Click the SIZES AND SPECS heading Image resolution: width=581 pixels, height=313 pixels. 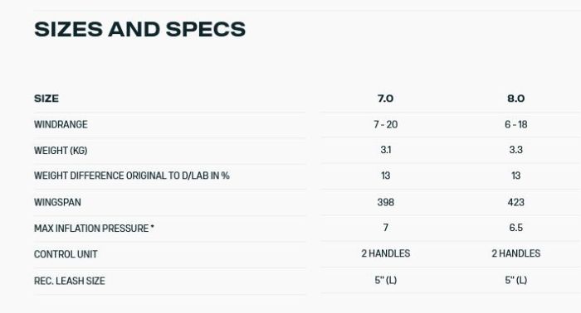click(139, 29)
